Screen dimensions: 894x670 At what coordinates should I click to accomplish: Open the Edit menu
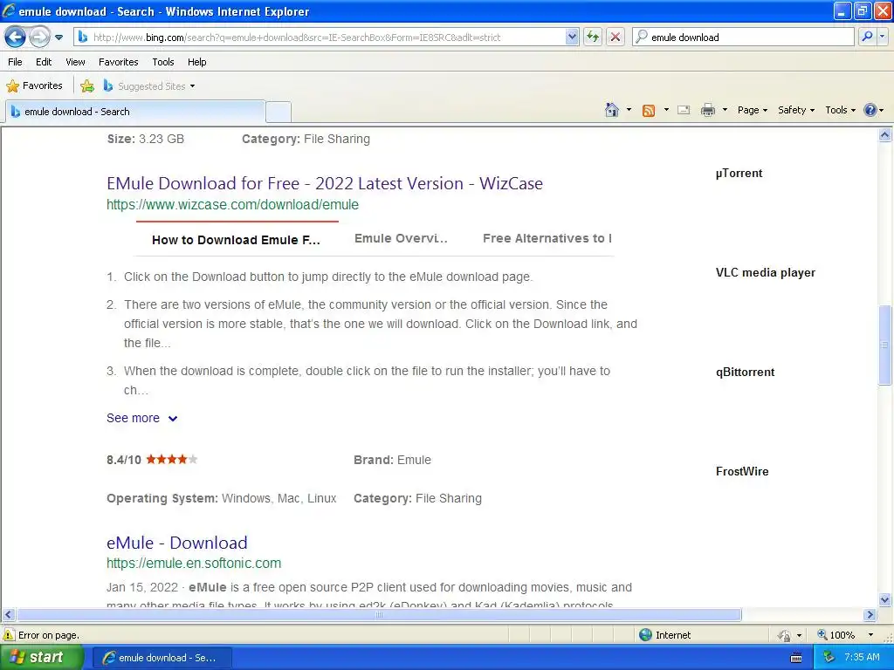(x=44, y=62)
